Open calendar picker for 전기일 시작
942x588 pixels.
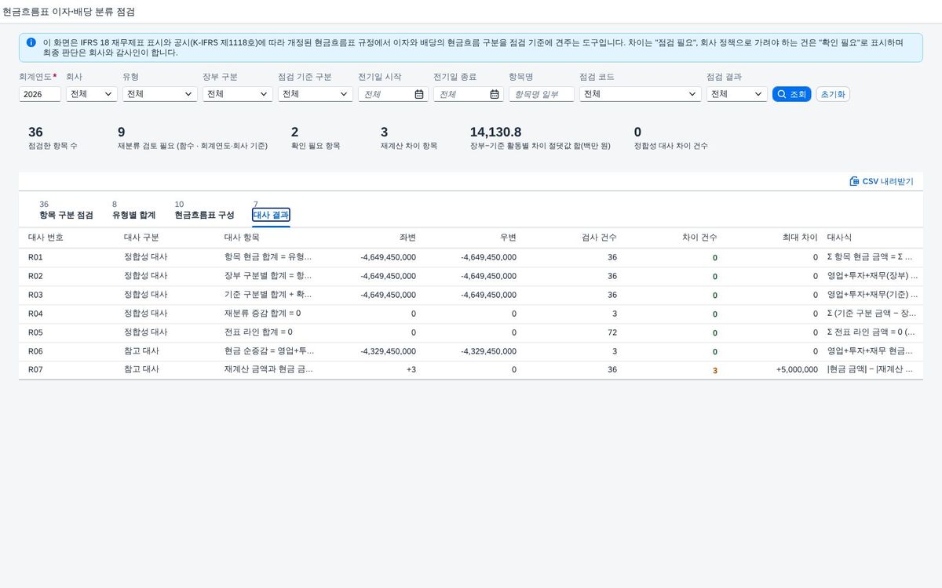(419, 94)
